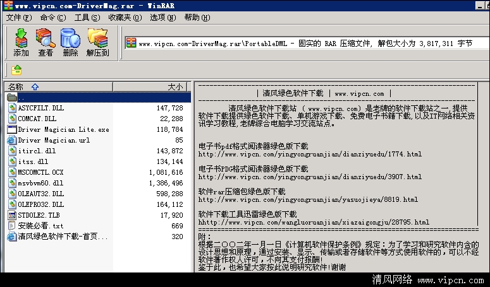
Task: Select file name OLEPRO32.DLL
Action: 40,204
